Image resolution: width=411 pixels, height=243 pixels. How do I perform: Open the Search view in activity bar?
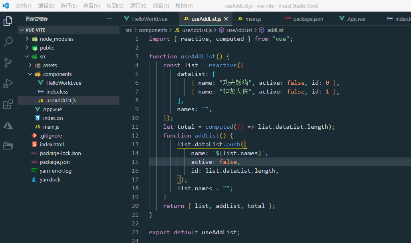(8, 42)
